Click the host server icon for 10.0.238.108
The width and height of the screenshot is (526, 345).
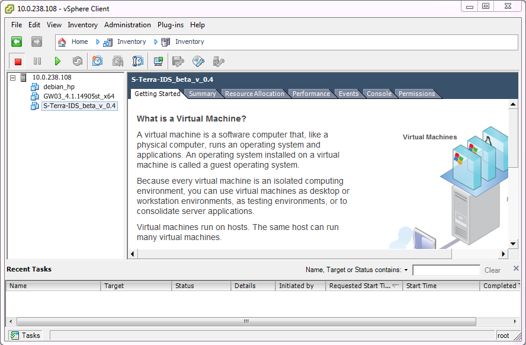click(x=24, y=78)
